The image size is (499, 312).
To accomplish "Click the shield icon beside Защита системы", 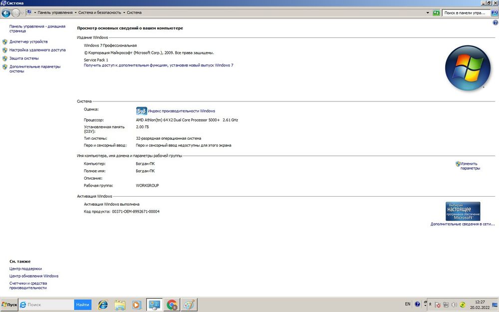I will point(5,58).
